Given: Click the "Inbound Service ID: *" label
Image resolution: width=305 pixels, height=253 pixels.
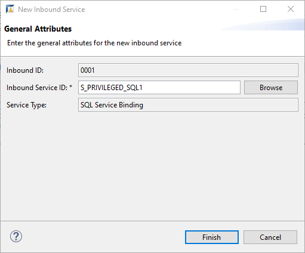Looking at the screenshot, I should [x=39, y=88].
